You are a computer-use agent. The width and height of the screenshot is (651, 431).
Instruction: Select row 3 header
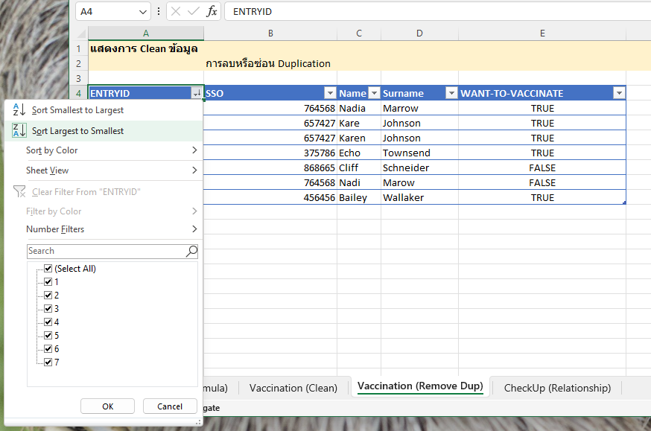[x=78, y=78]
